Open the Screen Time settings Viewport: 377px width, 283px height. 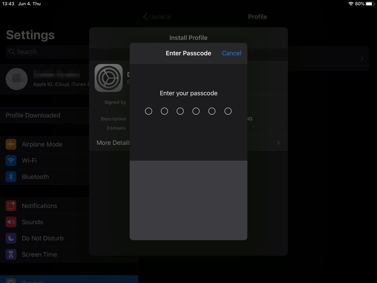39,255
